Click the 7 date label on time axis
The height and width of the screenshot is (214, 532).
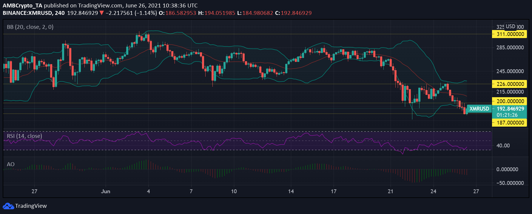click(x=191, y=191)
